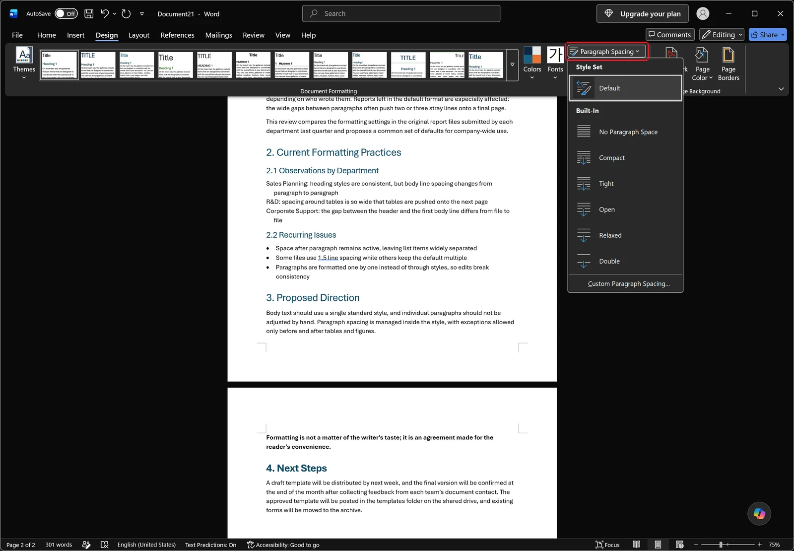Viewport: 794px width, 551px height.
Task: Click the account profile icon
Action: (x=703, y=14)
